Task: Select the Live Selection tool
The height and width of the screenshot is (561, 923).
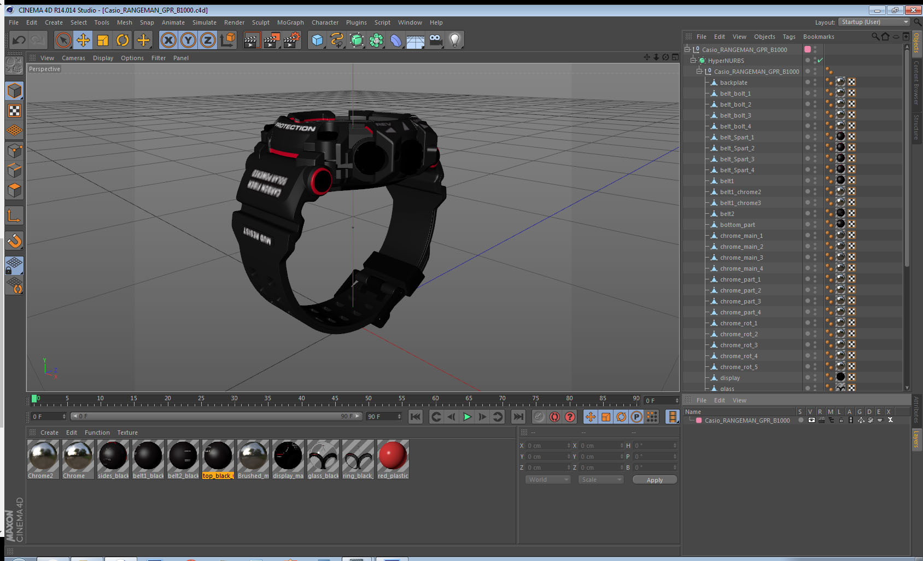Action: [63, 40]
